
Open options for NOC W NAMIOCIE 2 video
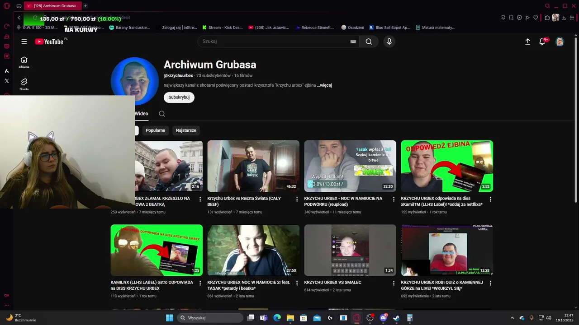pos(297,283)
